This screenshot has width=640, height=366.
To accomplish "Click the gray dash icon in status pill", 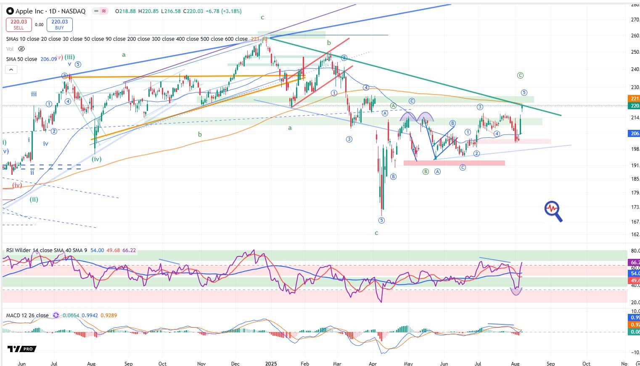I will point(97,11).
